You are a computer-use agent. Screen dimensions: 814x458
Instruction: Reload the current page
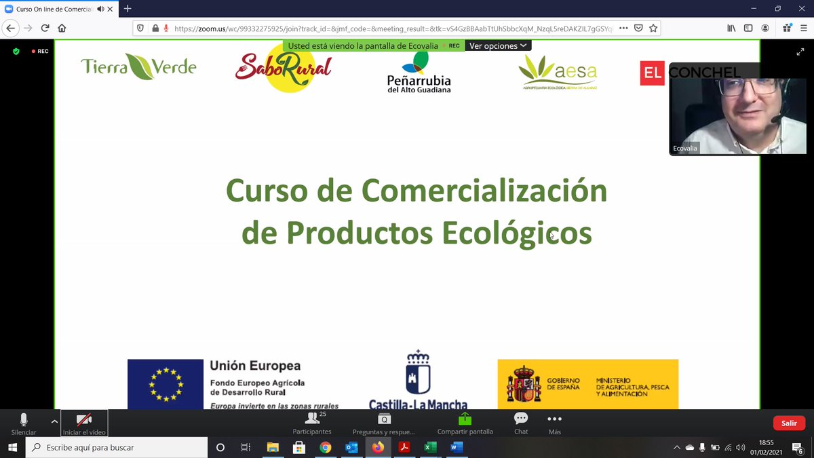(x=45, y=28)
